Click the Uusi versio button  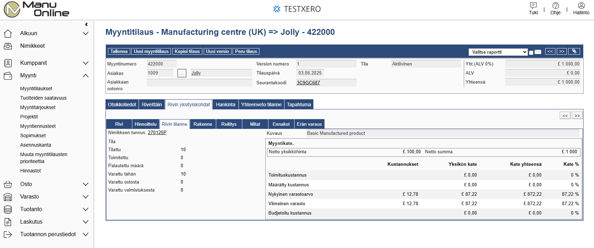click(x=218, y=52)
